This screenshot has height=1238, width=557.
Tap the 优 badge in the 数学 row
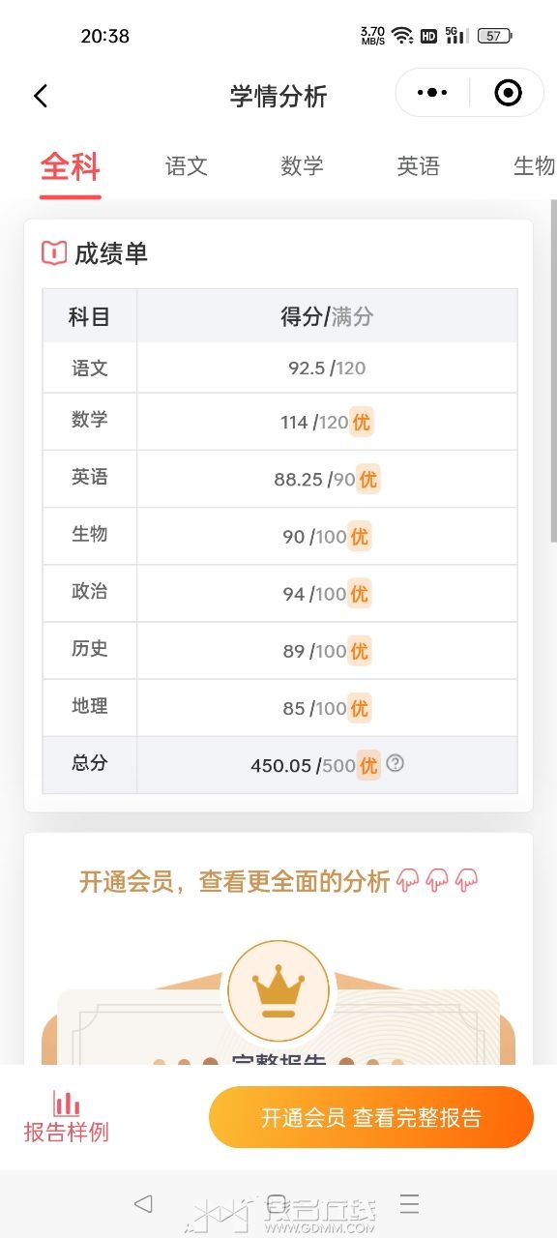coord(361,422)
